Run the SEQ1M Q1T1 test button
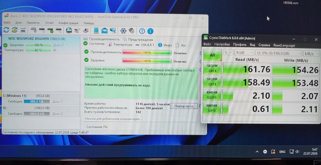The image size is (321, 165). (212, 82)
